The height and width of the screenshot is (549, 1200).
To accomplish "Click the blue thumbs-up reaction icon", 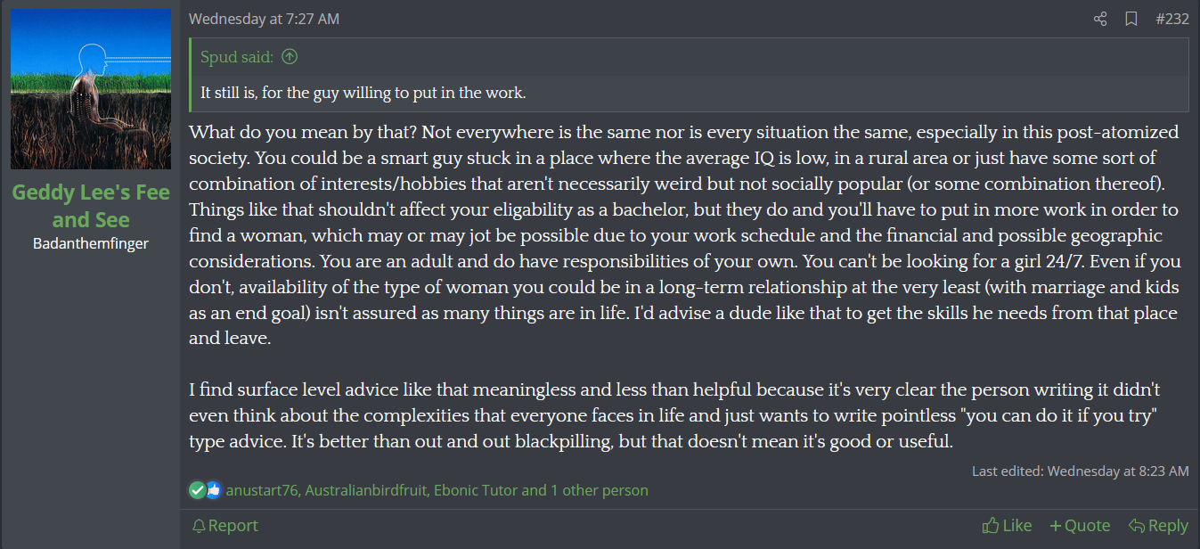I will pos(213,490).
